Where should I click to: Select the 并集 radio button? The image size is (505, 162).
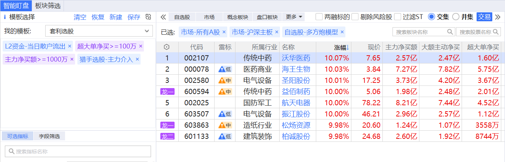(456, 17)
